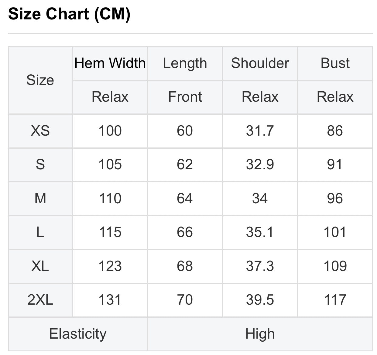Click the High elasticity value cell
Image resolution: width=377 pixels, height=355 pixels.
260,334
